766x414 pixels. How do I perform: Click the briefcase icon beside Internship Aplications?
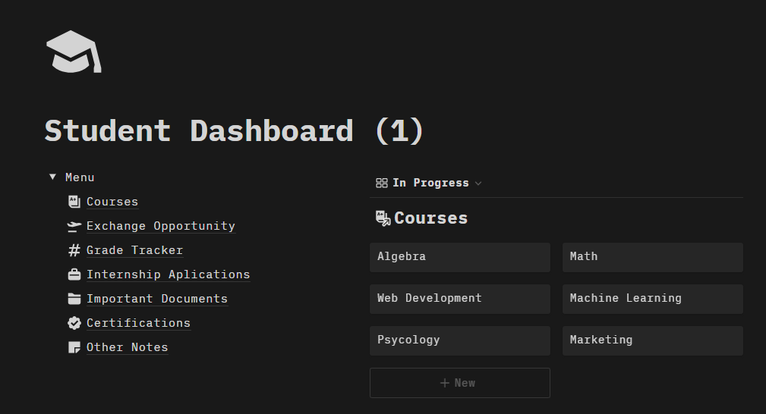[x=74, y=274]
